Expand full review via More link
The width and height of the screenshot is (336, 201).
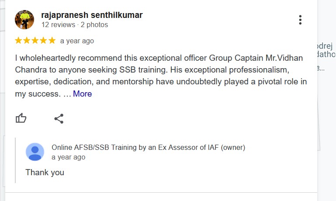[82, 94]
